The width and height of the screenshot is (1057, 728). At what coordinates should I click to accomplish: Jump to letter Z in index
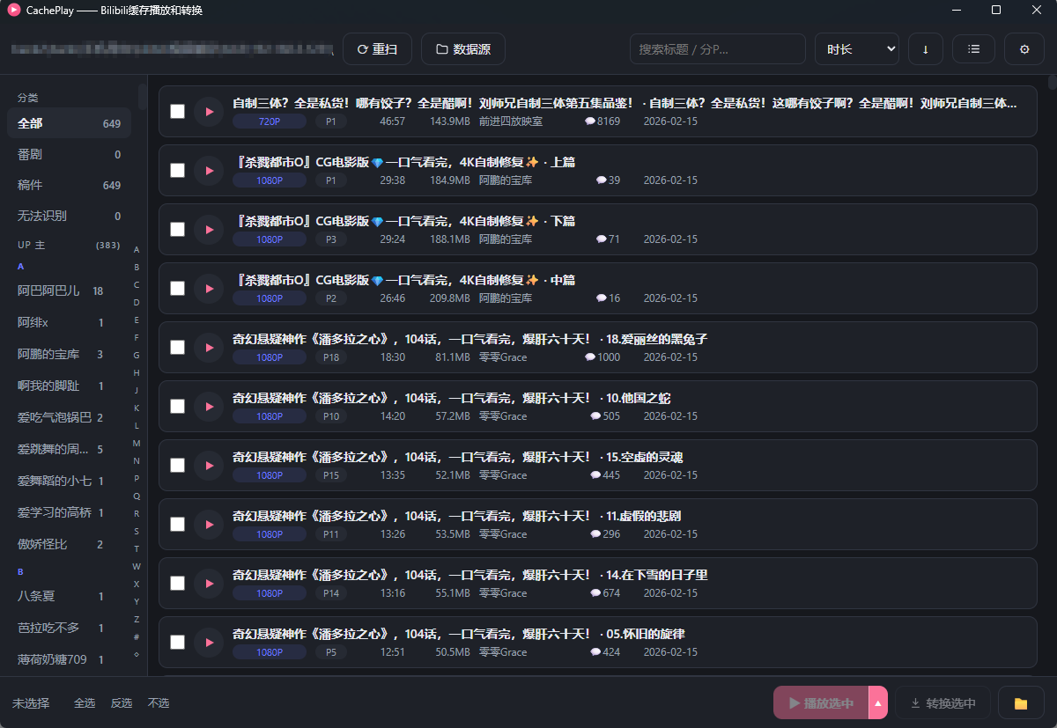pyautogui.click(x=137, y=619)
